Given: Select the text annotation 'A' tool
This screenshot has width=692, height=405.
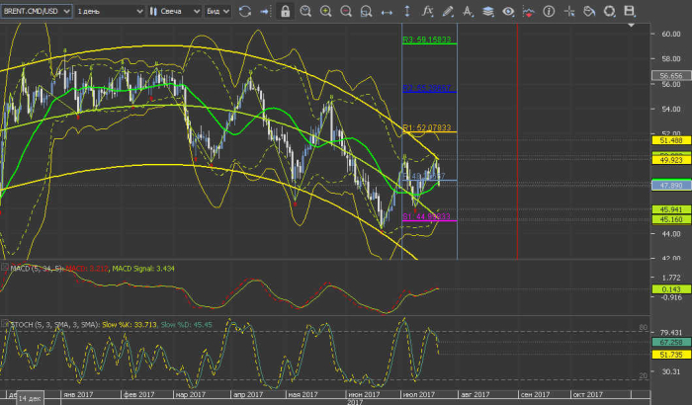Looking at the screenshot, I should click(468, 11).
